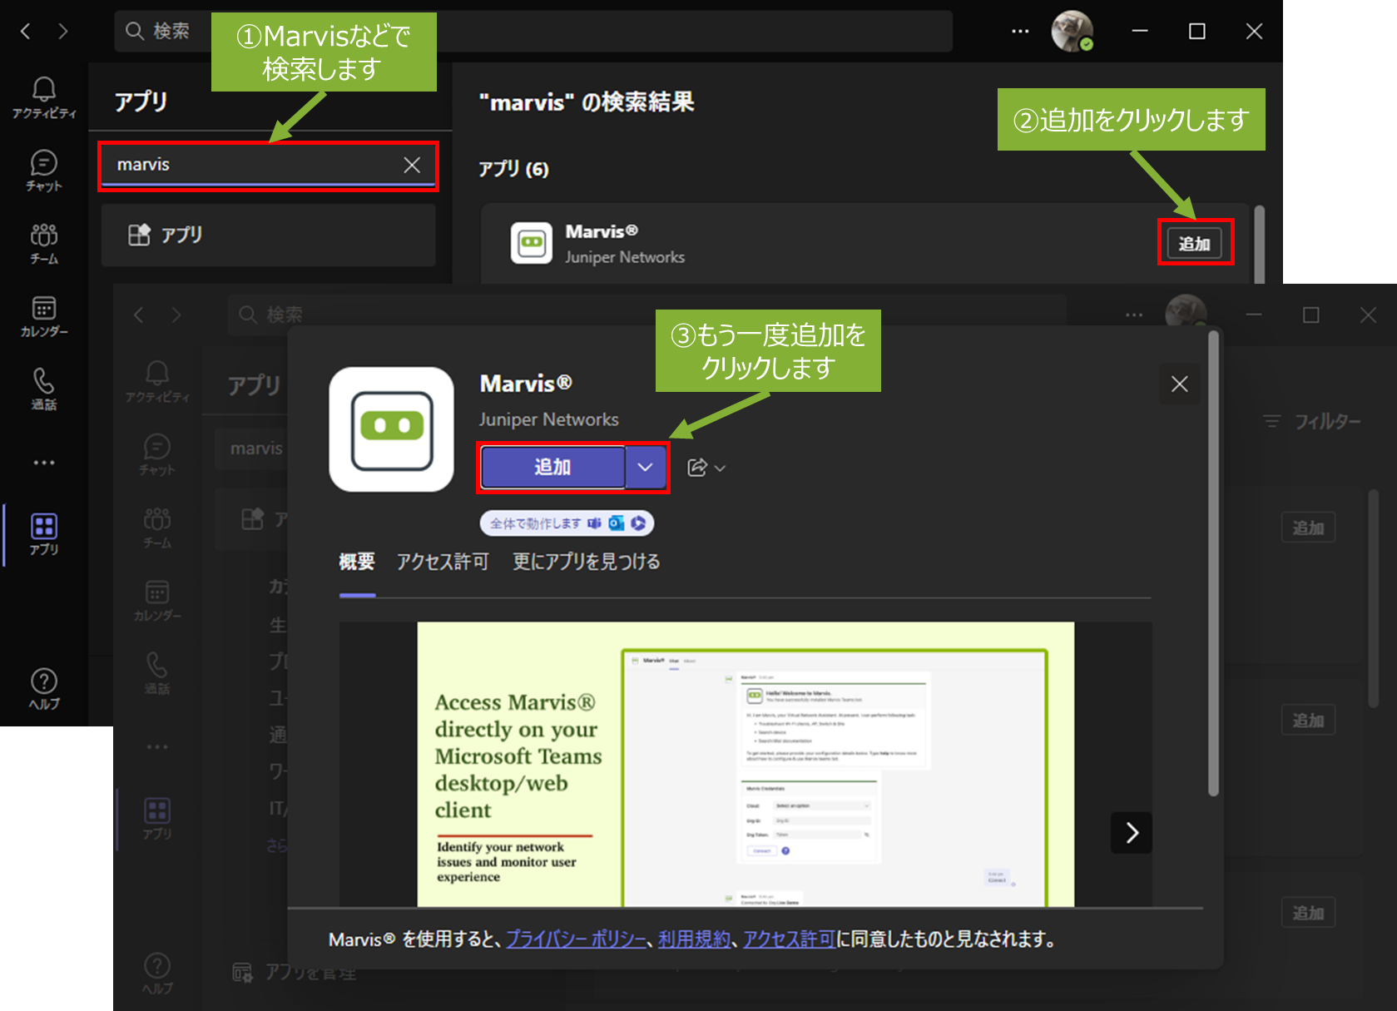The height and width of the screenshot is (1011, 1397).
Task: Open the 通話 (Calls) phone icon
Action: 43,389
